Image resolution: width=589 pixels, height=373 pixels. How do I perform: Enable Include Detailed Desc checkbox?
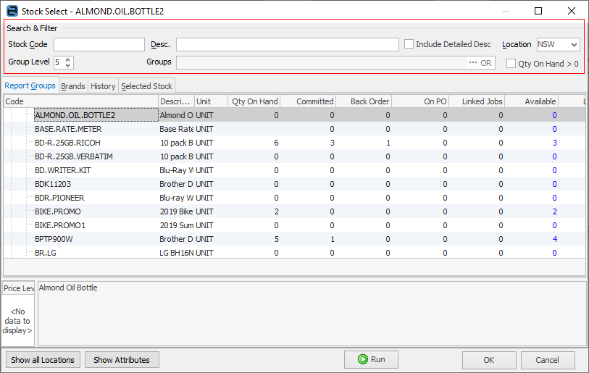tap(409, 44)
